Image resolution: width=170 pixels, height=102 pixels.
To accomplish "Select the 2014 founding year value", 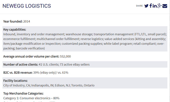I will click(x=27, y=21).
